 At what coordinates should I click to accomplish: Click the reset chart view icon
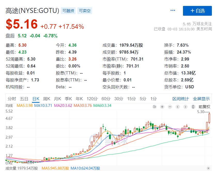(x=155, y=107)
